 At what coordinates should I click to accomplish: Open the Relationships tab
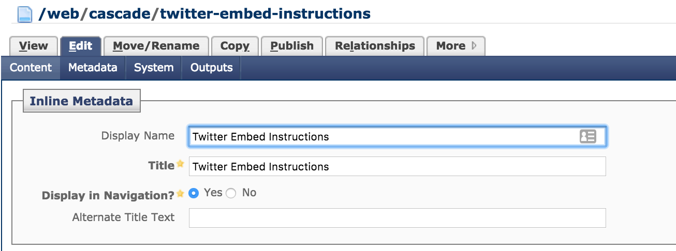[375, 46]
